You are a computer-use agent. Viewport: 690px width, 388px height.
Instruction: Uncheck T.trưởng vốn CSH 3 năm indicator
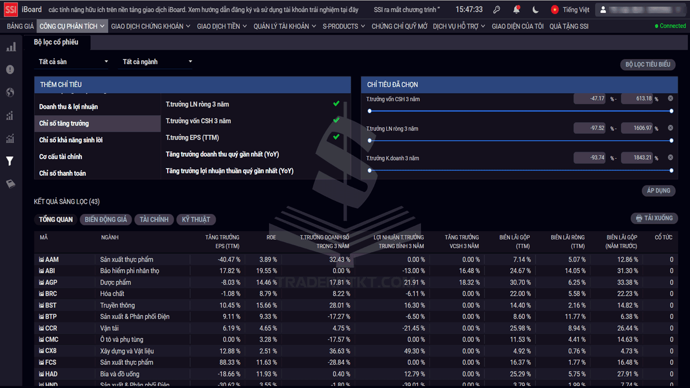[x=336, y=120]
